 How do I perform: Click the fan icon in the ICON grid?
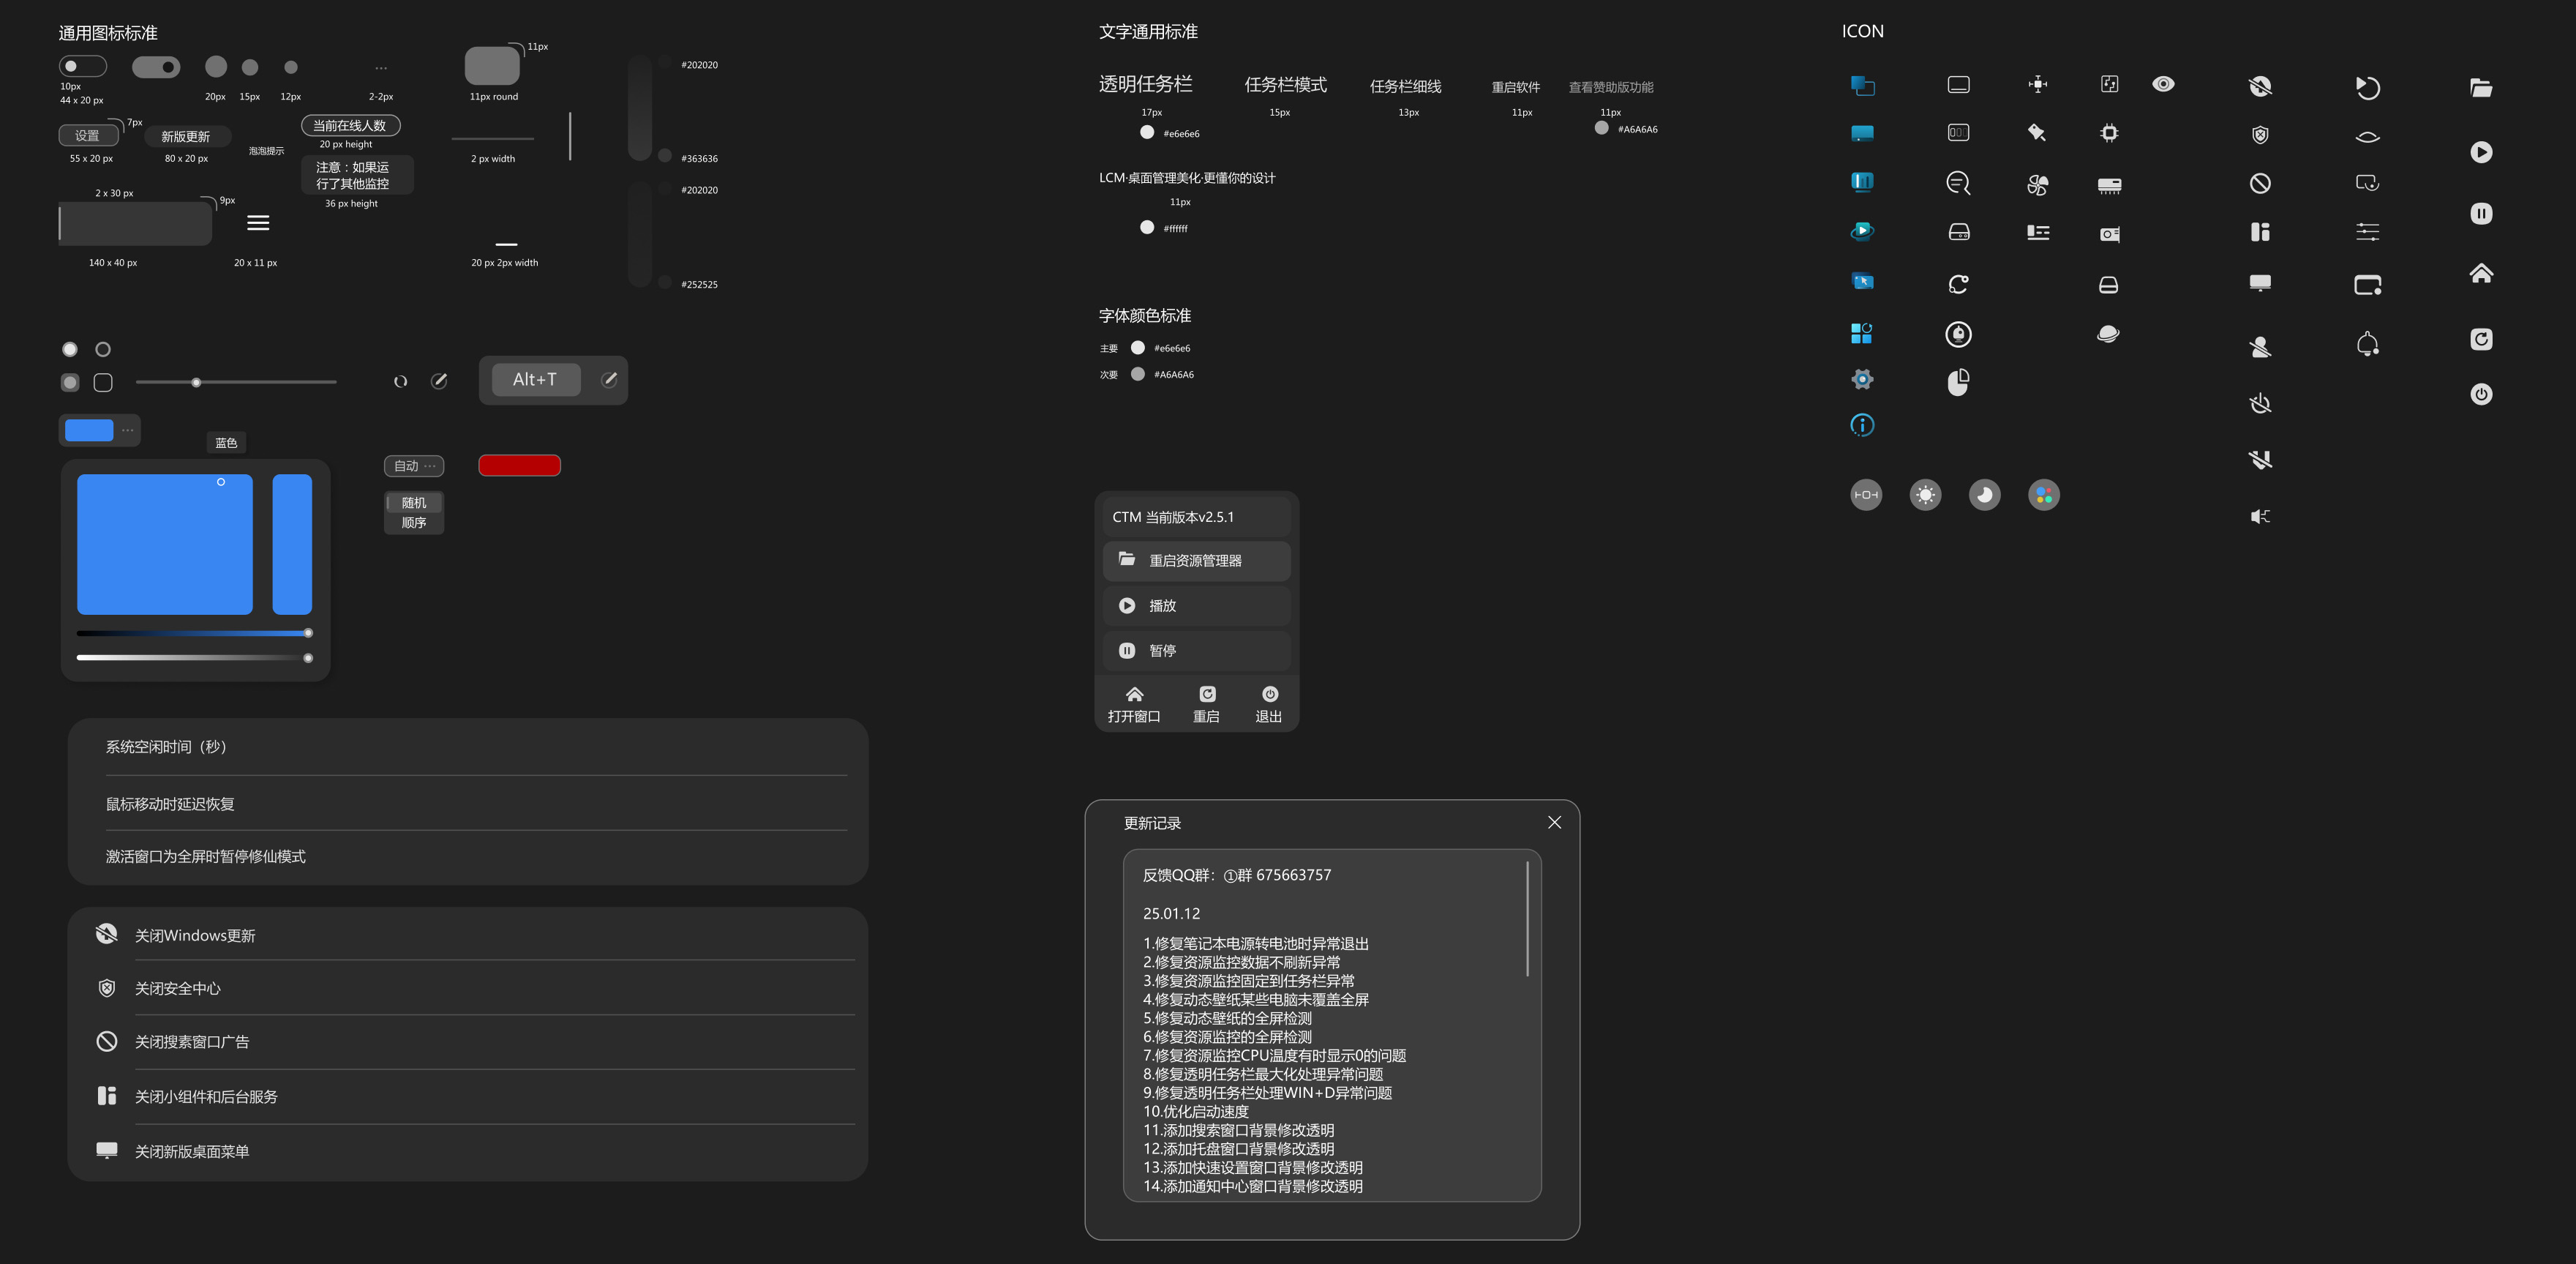coord(2037,184)
